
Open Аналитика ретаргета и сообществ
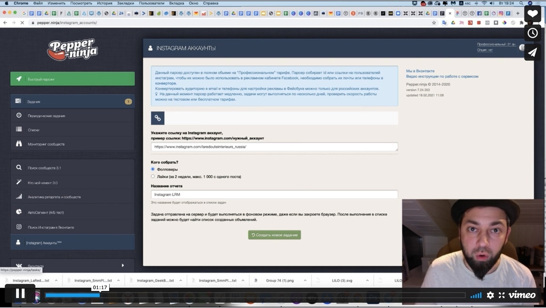click(x=72, y=197)
